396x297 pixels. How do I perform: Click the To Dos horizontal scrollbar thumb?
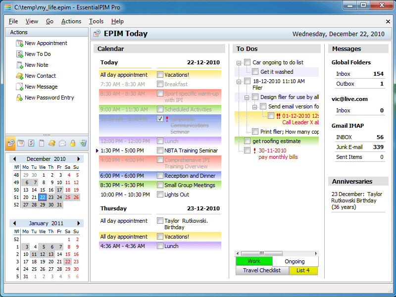click(x=262, y=253)
